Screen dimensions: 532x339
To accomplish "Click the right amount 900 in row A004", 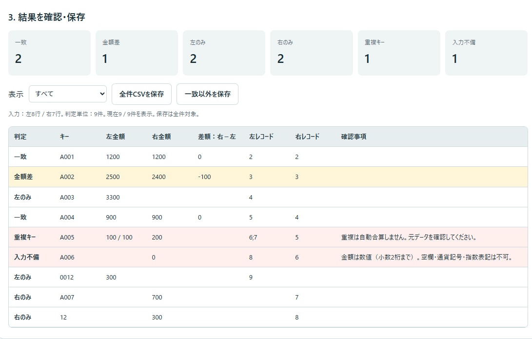I will pos(157,217).
